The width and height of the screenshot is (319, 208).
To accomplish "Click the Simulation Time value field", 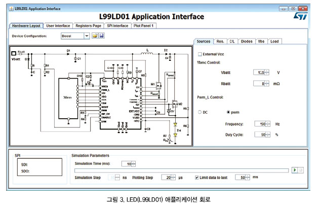I will (x=127, y=164).
